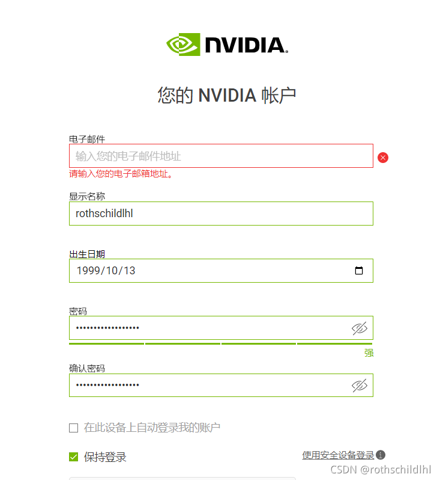This screenshot has width=440, height=480.
Task: Uncheck the 保持登录 checkbox
Action: click(74, 457)
